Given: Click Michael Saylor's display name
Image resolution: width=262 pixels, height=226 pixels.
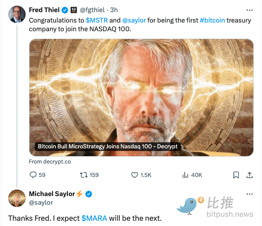Looking at the screenshot, I should tap(52, 194).
